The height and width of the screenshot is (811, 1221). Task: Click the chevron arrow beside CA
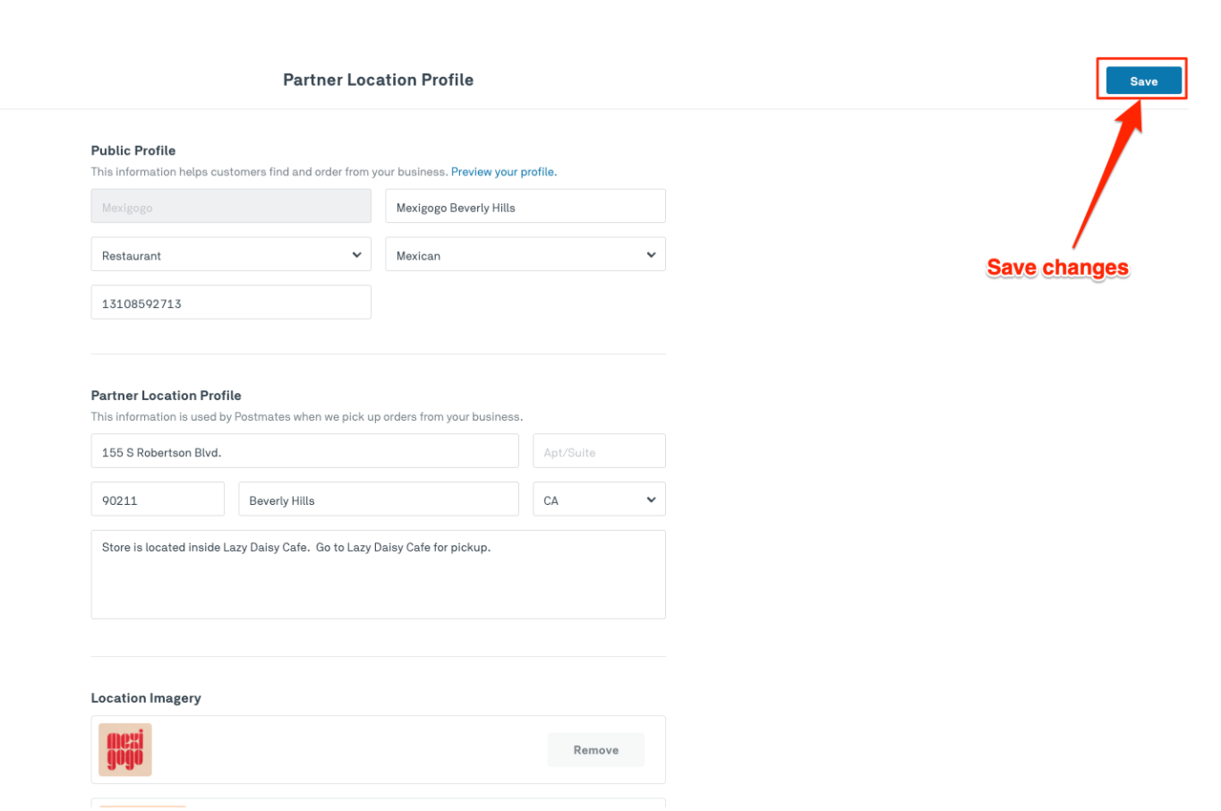pyautogui.click(x=651, y=499)
